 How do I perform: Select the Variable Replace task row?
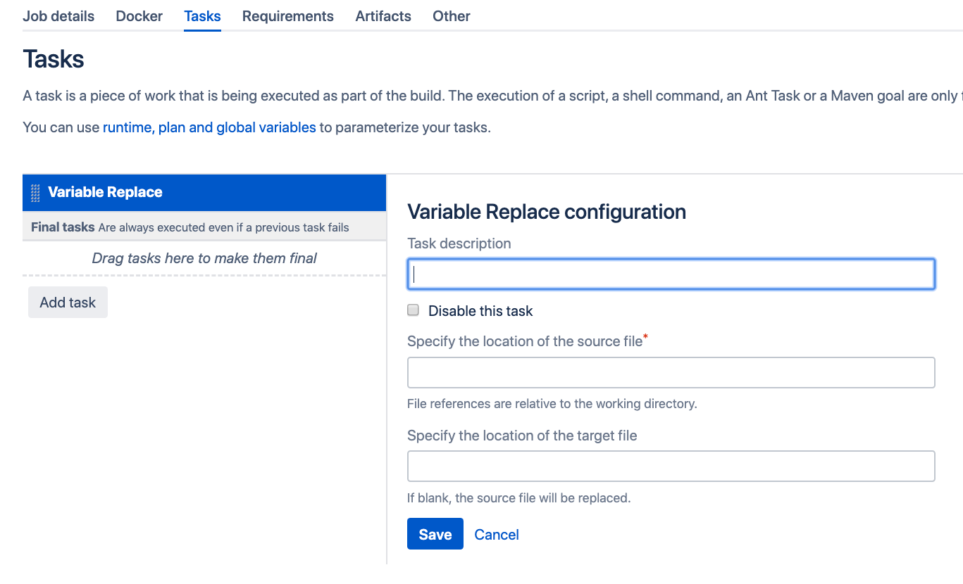point(204,193)
